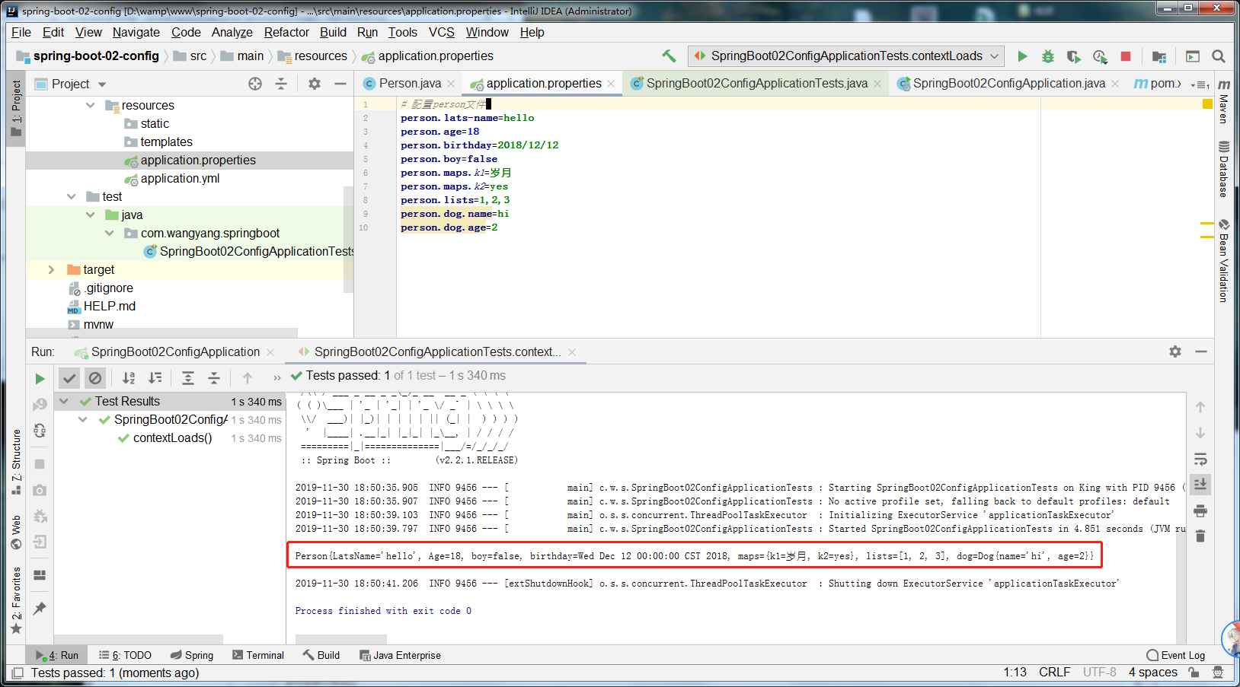This screenshot has height=687, width=1240.
Task: Run with coverage from the main toolbar
Action: pyautogui.click(x=1074, y=56)
